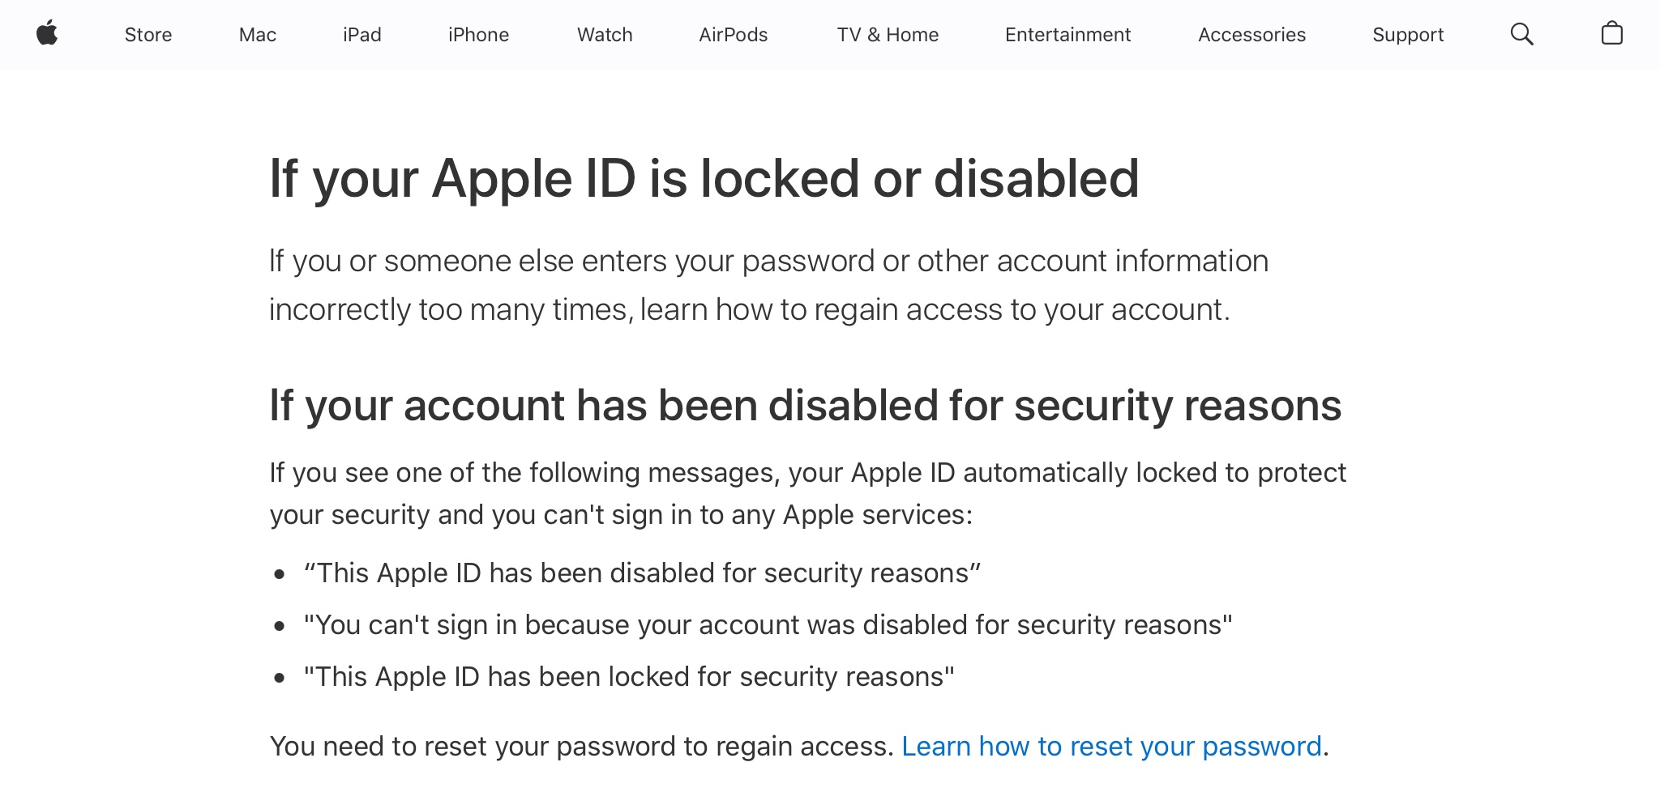Choose Watch from the top navigation
Screen dimensions: 1660x809
(605, 35)
